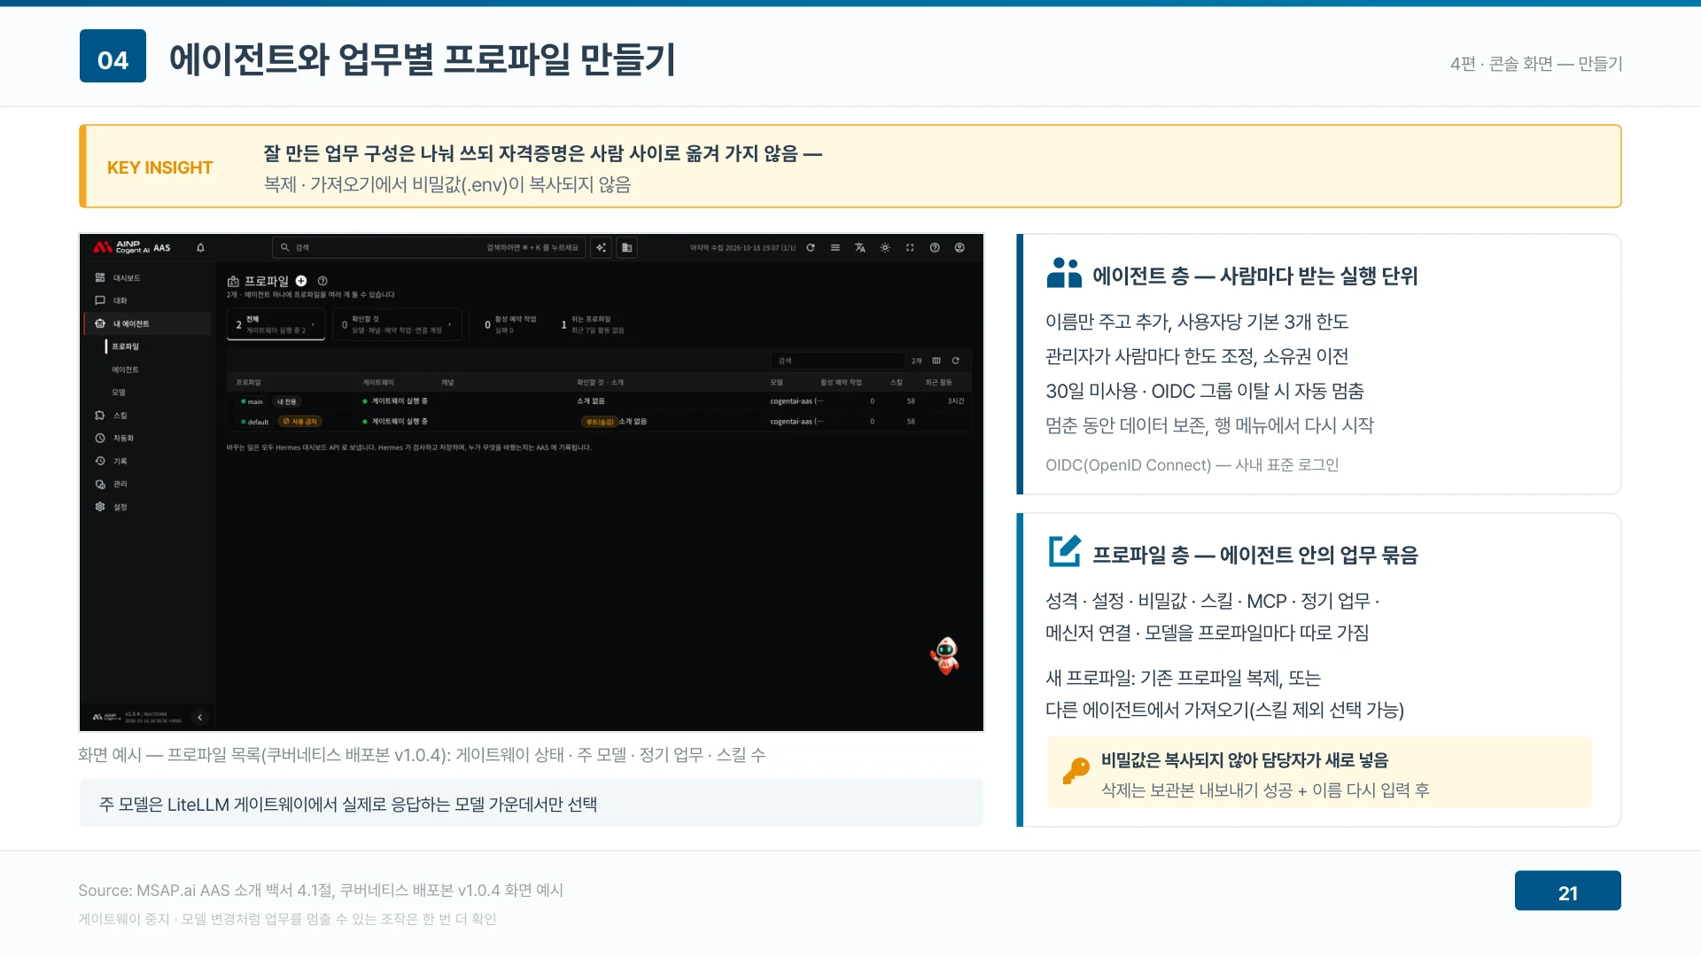Click the language translate icon
Screen dimensions: 1701x957
(x=860, y=248)
